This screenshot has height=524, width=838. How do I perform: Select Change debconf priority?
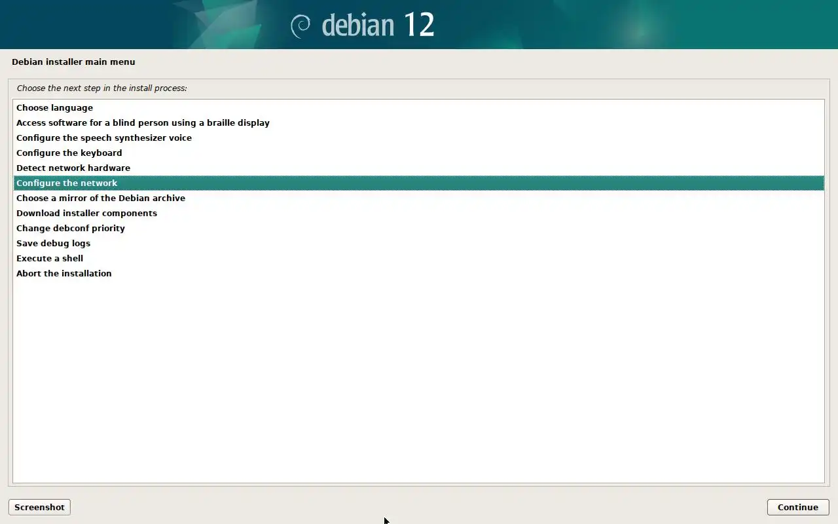tap(419, 228)
